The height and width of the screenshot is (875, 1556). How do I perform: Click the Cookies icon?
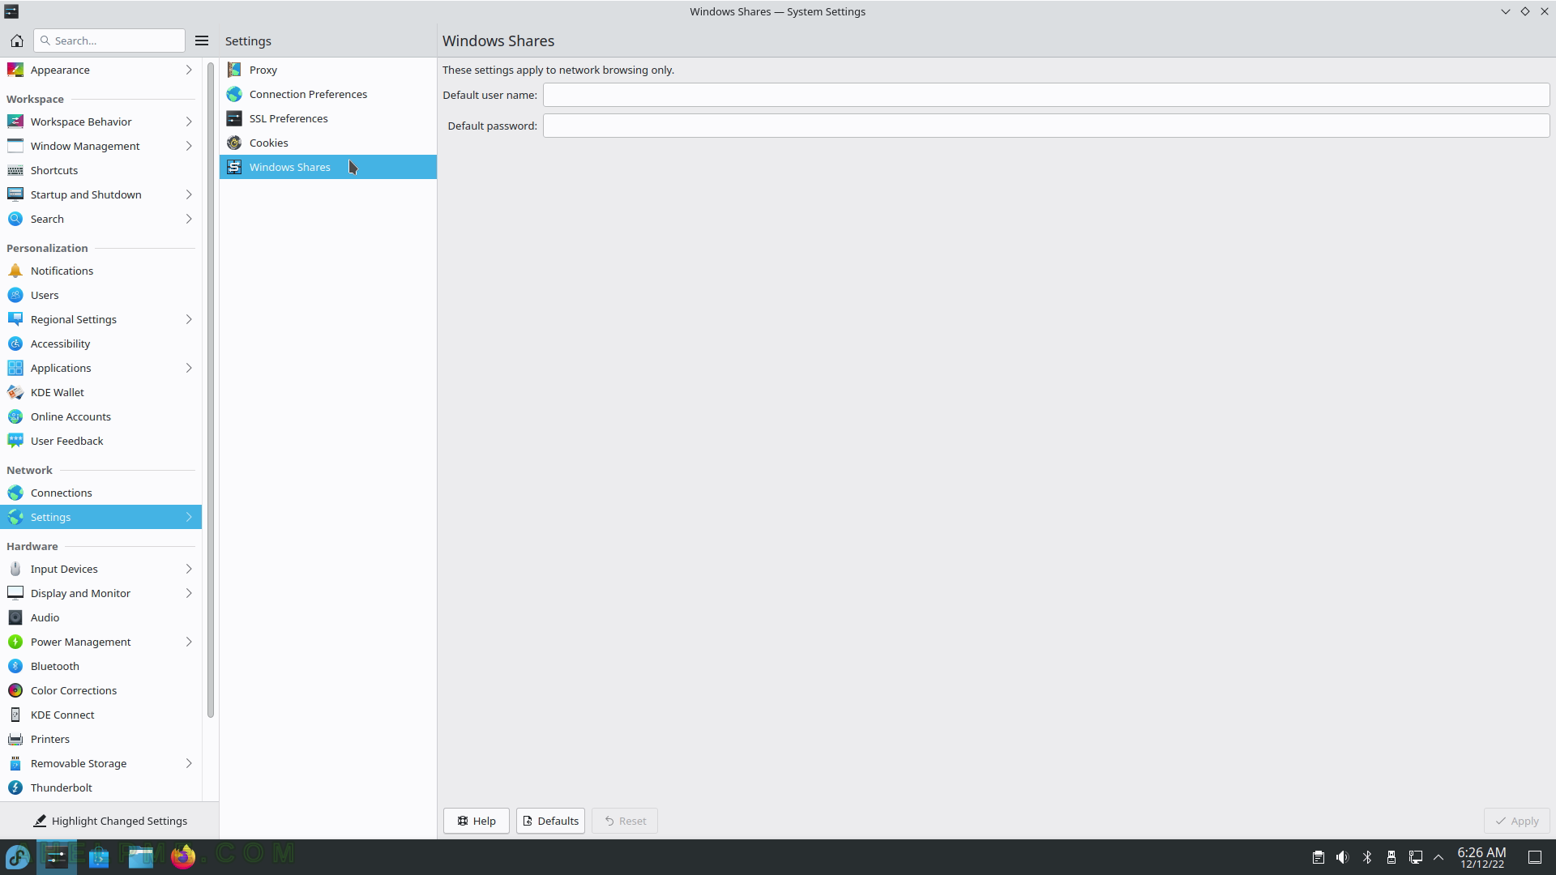click(234, 143)
